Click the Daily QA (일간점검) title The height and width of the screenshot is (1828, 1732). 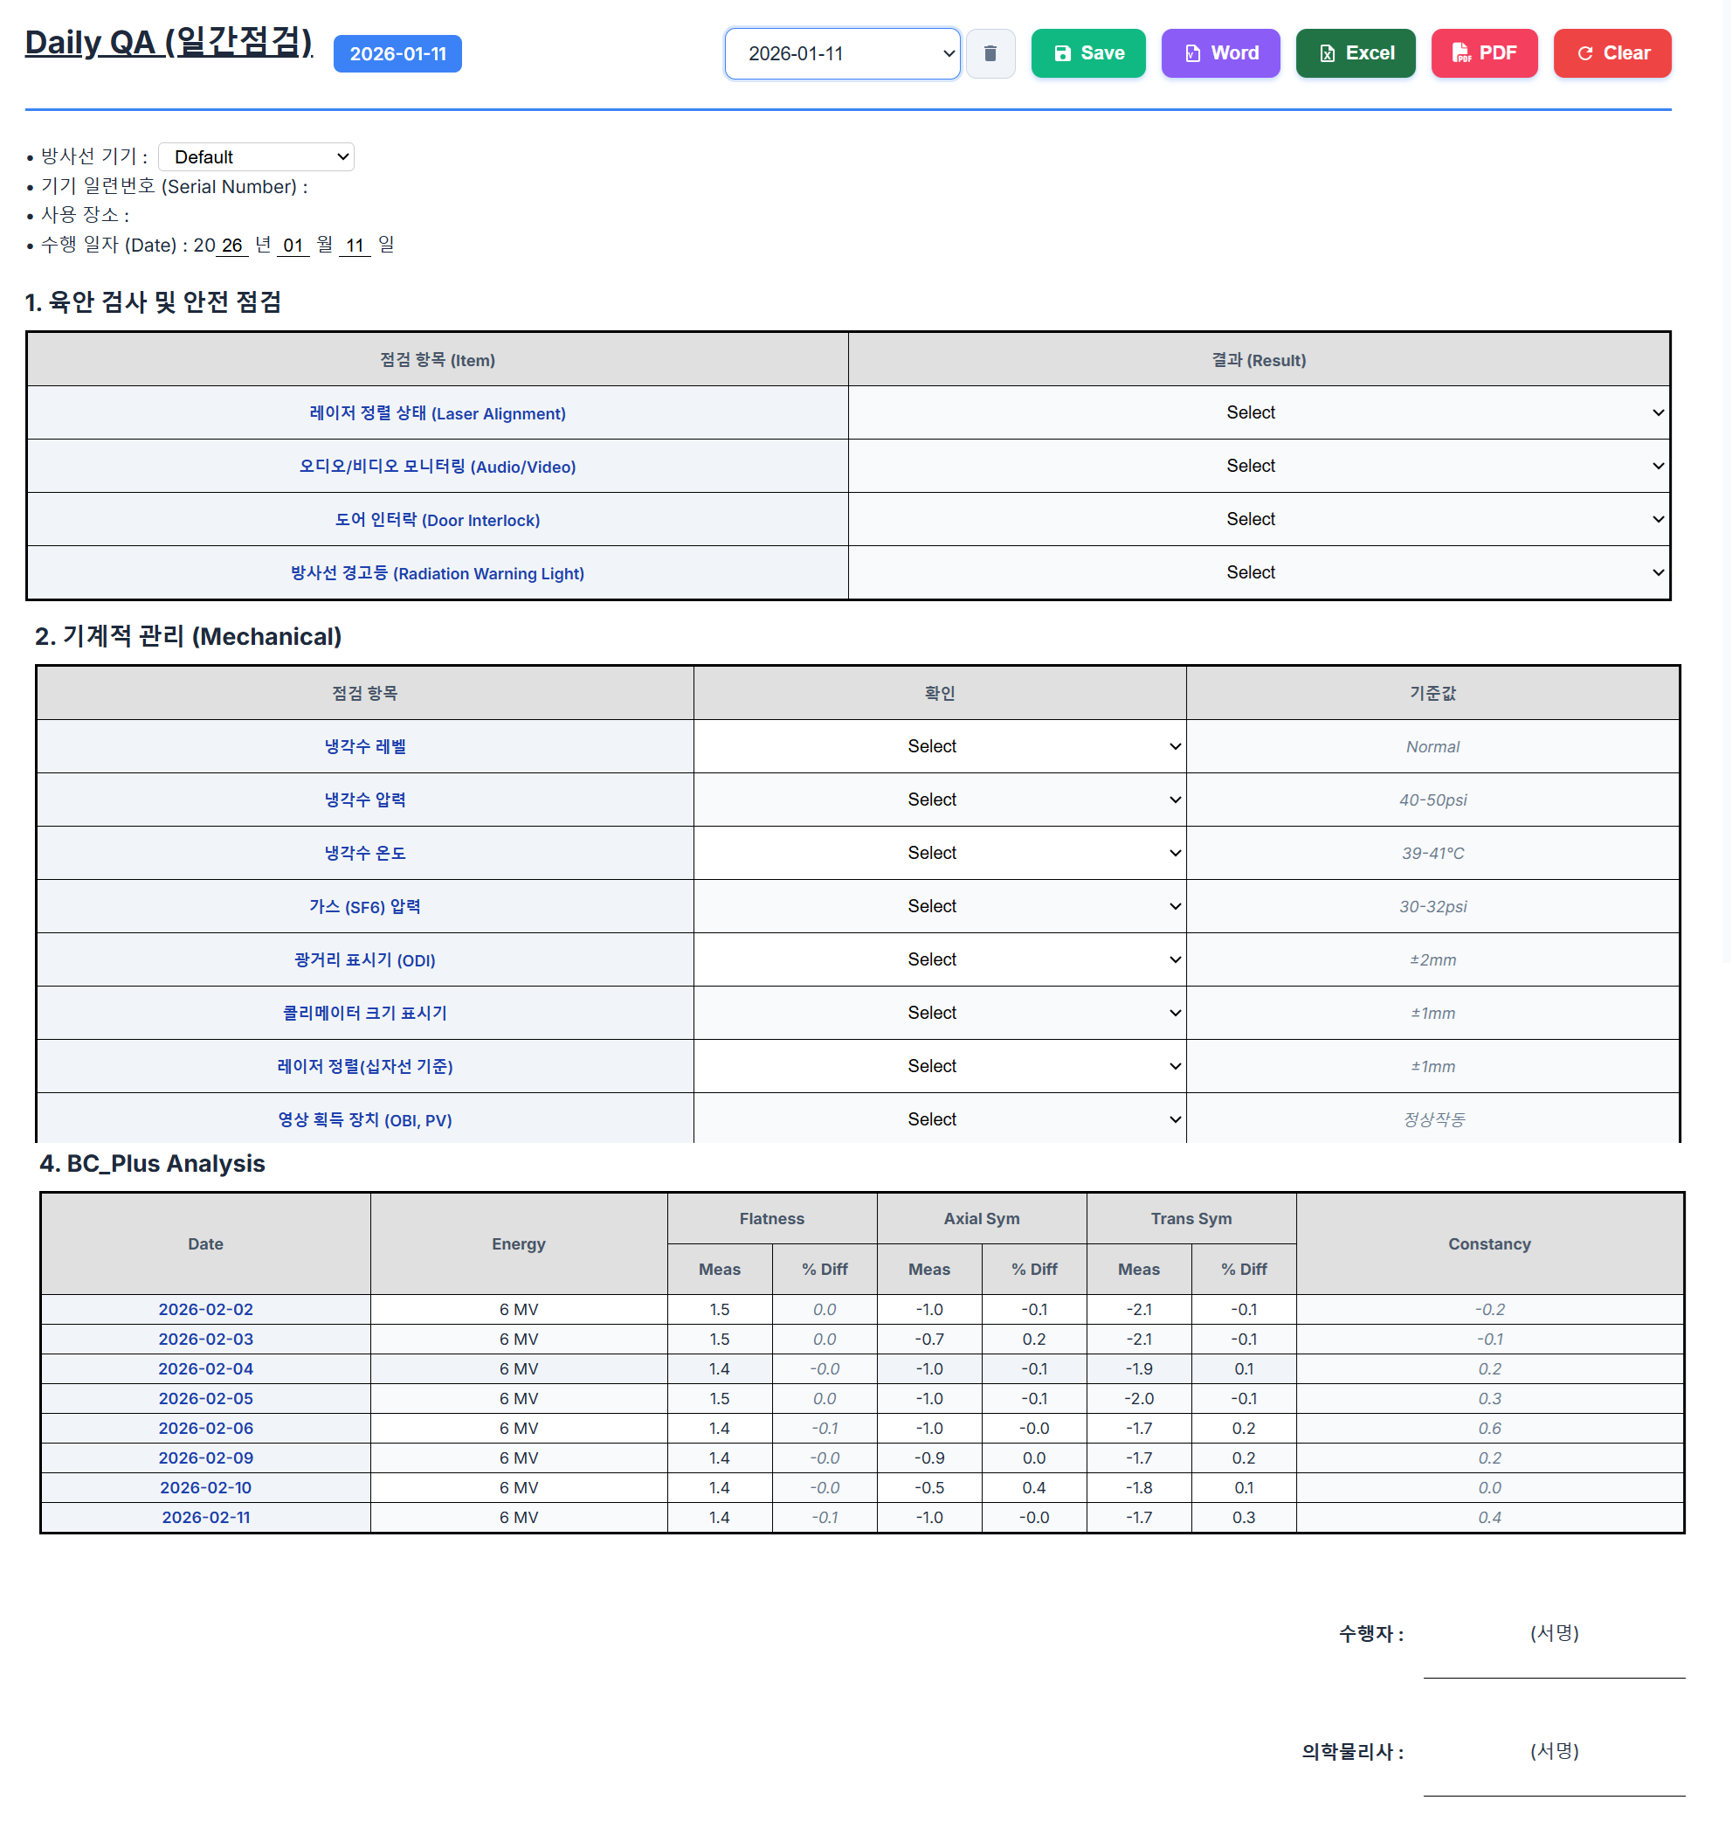pos(169,43)
